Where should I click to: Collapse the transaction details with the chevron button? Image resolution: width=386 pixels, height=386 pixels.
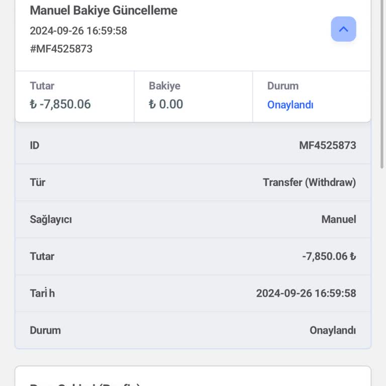coord(343,29)
